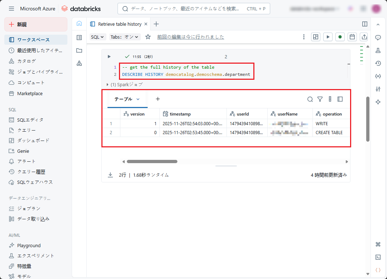Viewport: 387px width, 279px height.
Task: Click the search icon in results table
Action: coord(310,99)
